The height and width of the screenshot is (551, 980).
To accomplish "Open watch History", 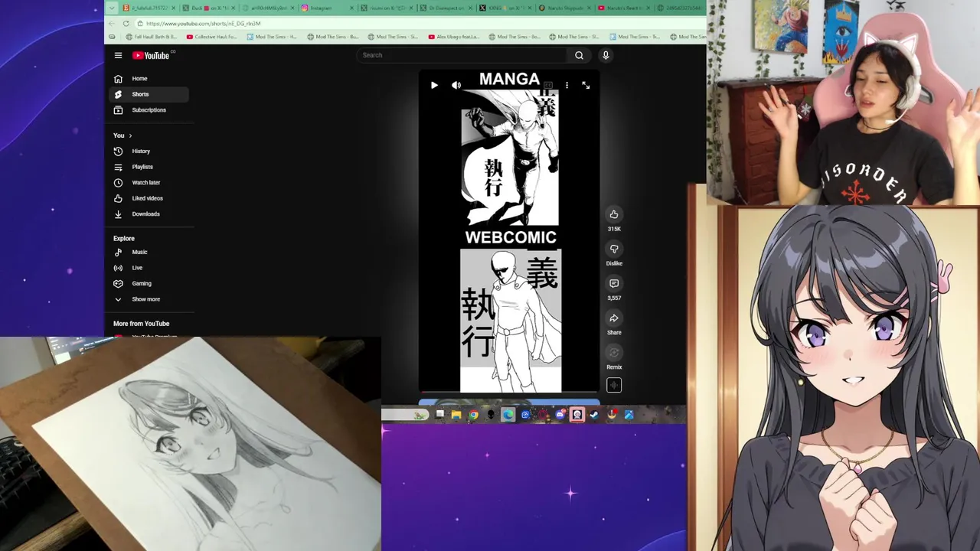I will pos(149,151).
